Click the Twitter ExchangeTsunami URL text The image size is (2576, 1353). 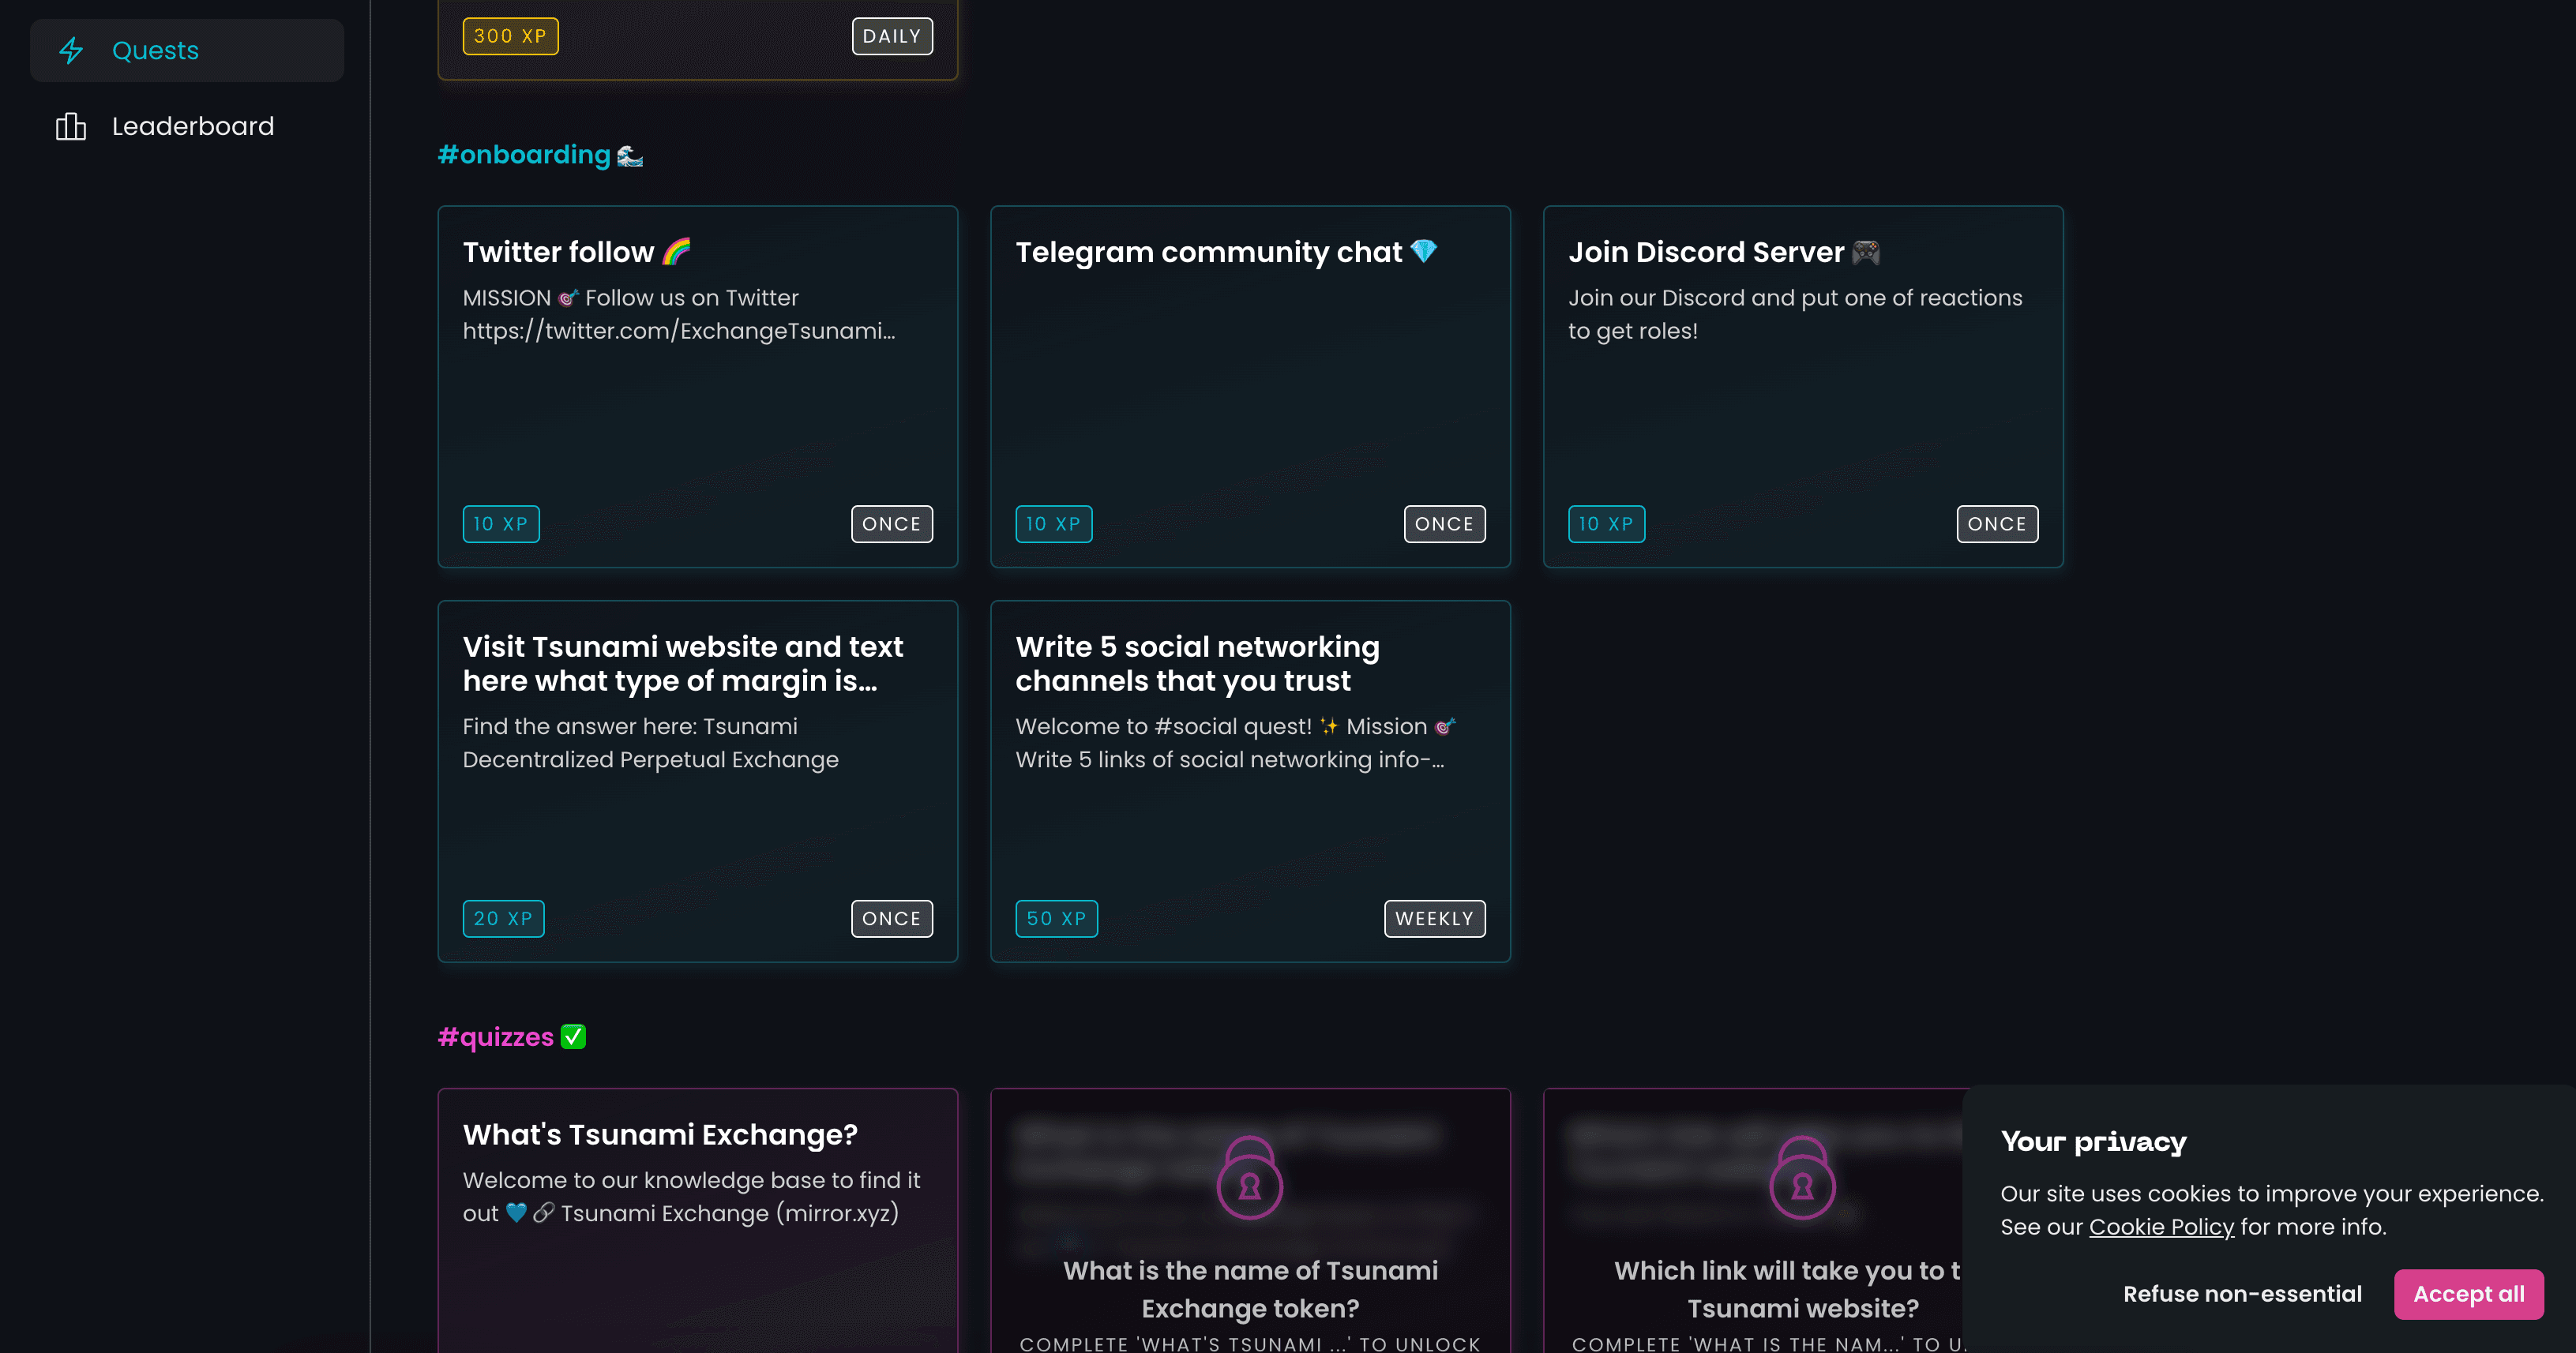pyautogui.click(x=679, y=331)
